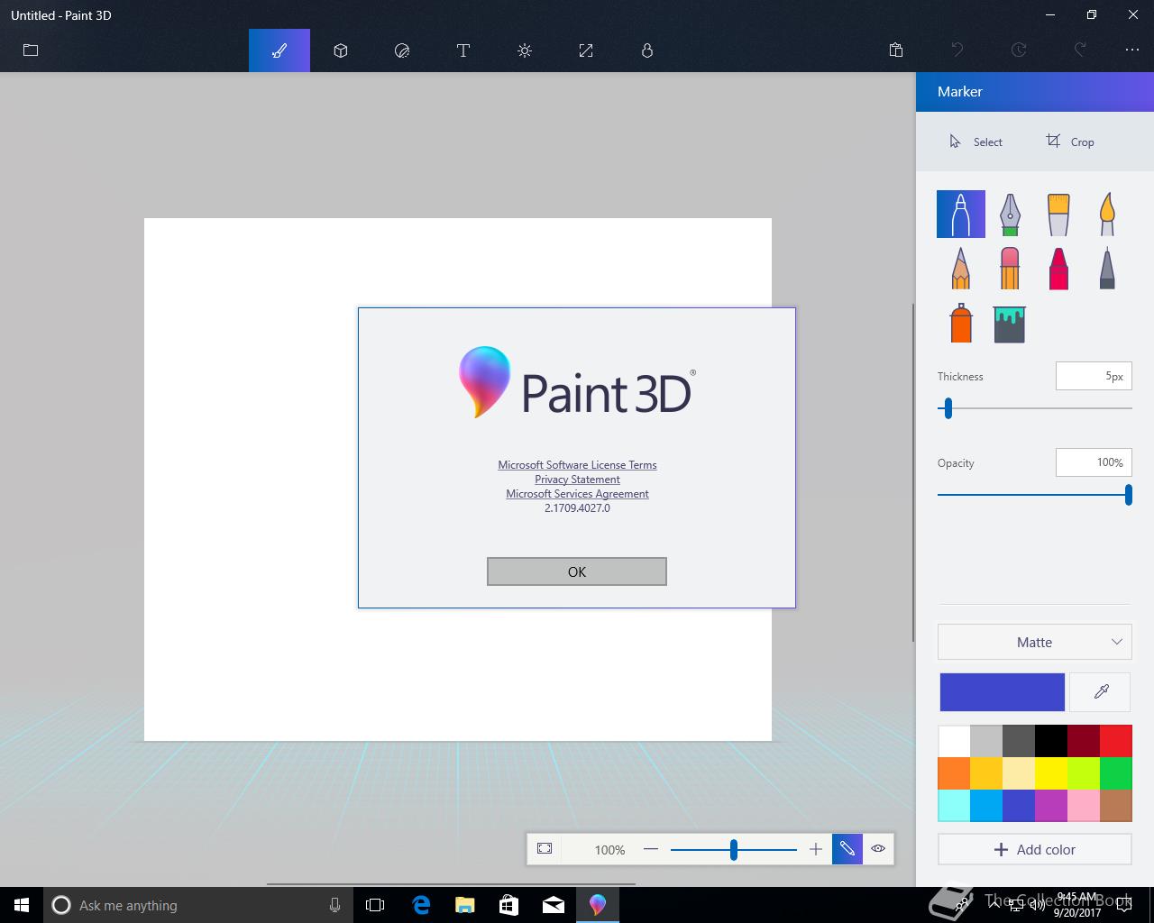This screenshot has height=923, width=1154.
Task: Toggle the 3D view eye button
Action: point(878,849)
